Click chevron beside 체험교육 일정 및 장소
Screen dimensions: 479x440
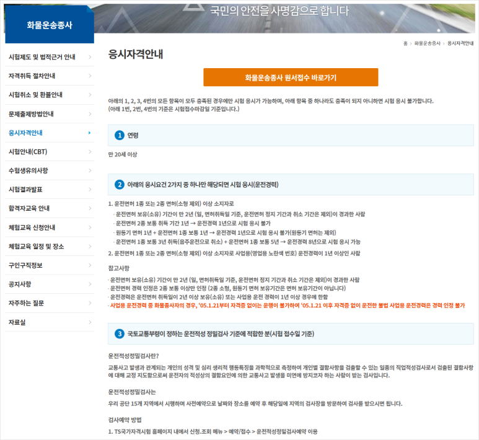(90, 247)
